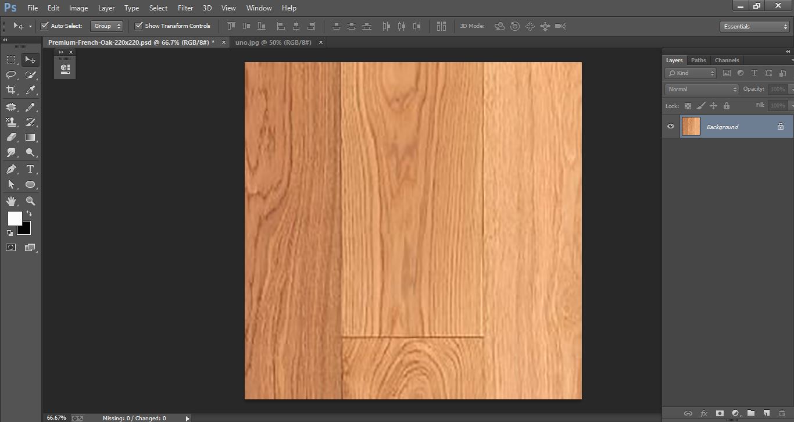794x422 pixels.
Task: Open the foreground color swatch
Action: [15, 219]
